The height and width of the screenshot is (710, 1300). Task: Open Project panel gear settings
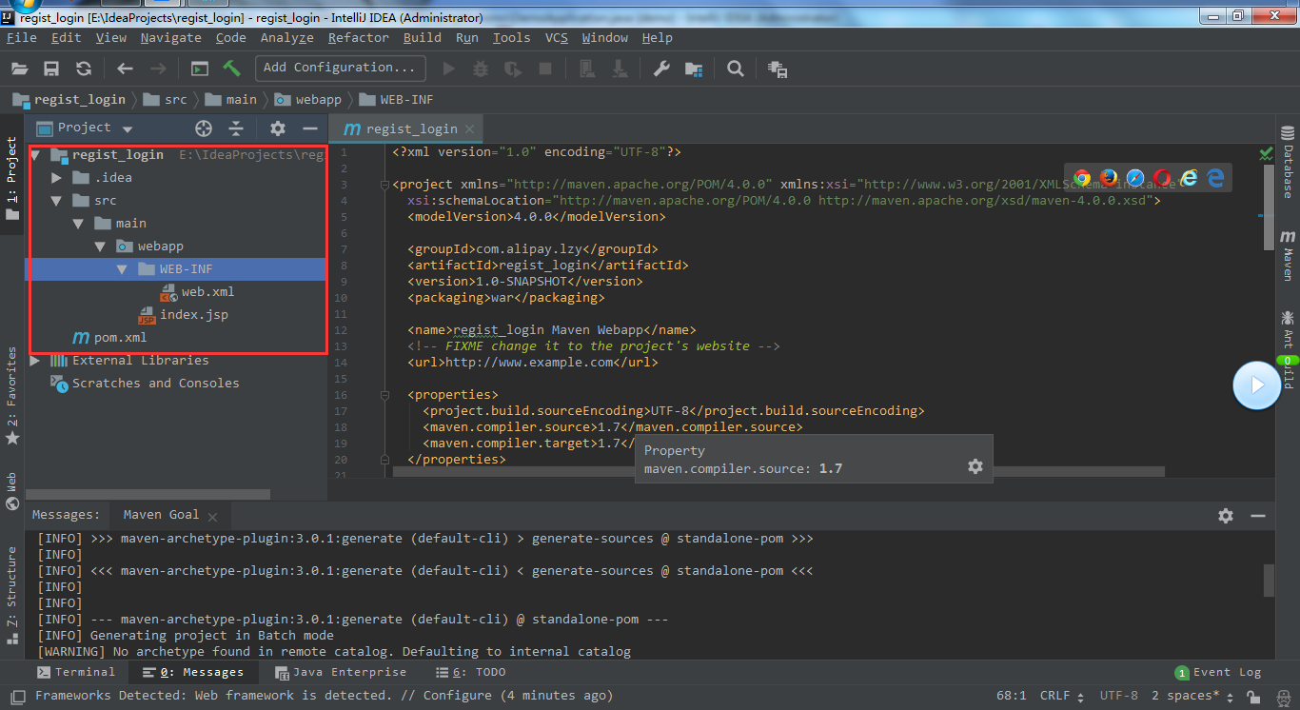(x=278, y=128)
